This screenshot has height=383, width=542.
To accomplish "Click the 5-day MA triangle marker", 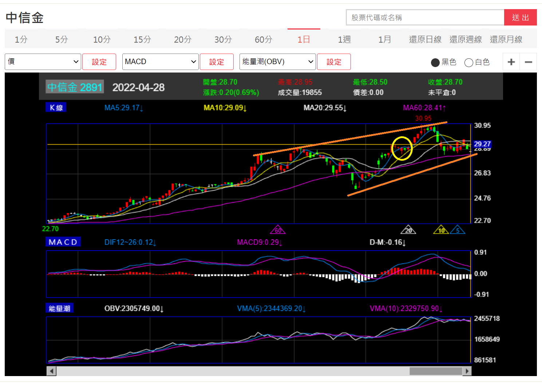I will [458, 230].
